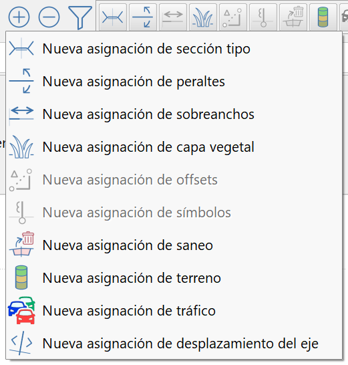This screenshot has height=365, width=348.
Task: Click toolbar terreno cylinder icon
Action: [323, 17]
